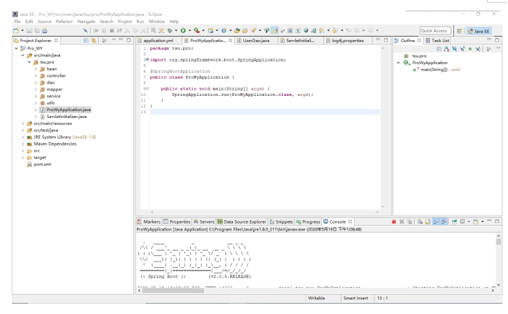Collapse ProWyApplication in Outline
The height and width of the screenshot is (314, 508).
(399, 63)
